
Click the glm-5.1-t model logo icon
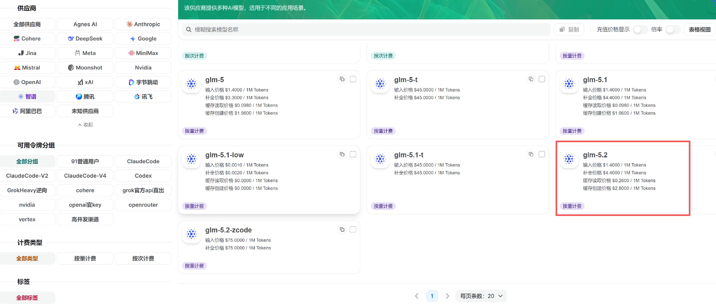click(380, 159)
